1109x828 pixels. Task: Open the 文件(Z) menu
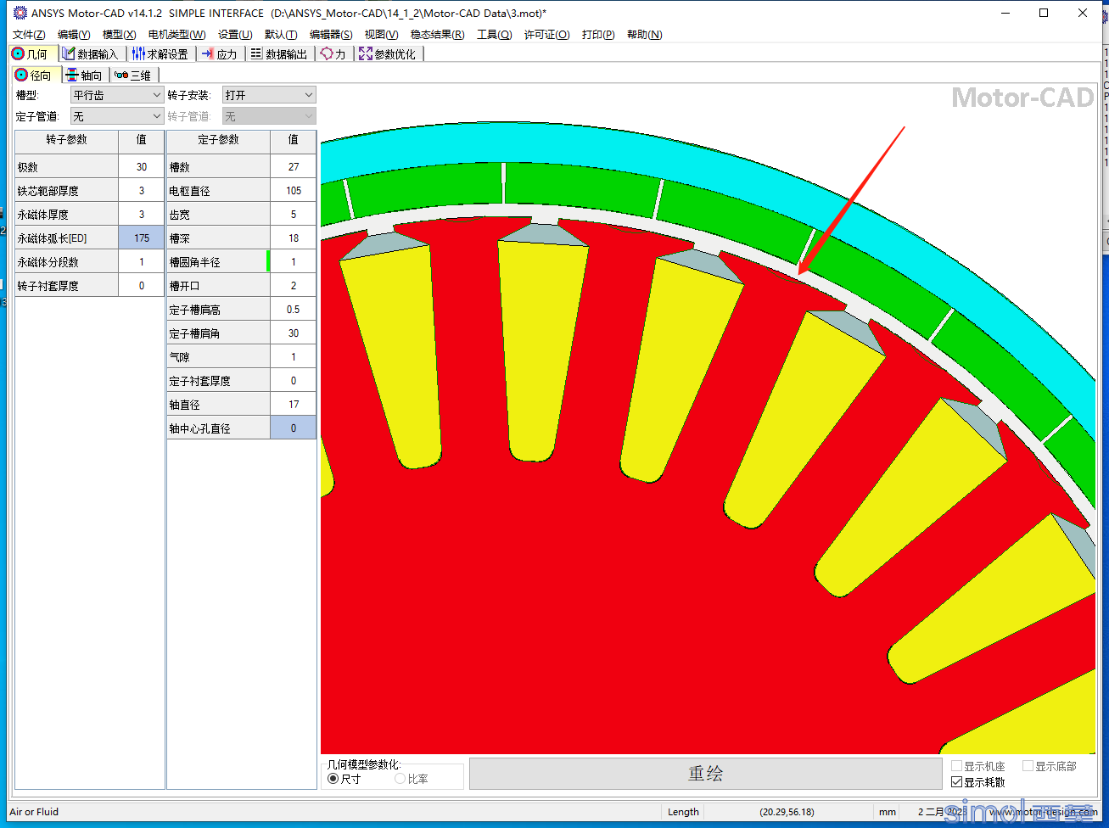[x=29, y=34]
